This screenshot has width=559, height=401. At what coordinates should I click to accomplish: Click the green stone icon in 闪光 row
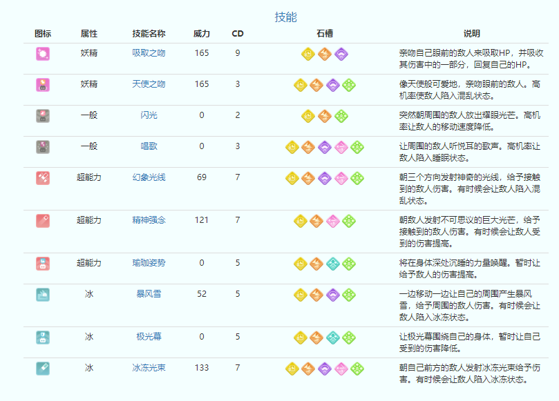pos(341,115)
